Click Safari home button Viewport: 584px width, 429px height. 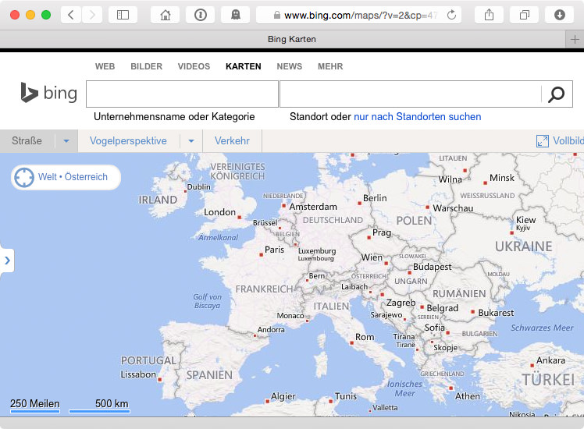point(166,15)
